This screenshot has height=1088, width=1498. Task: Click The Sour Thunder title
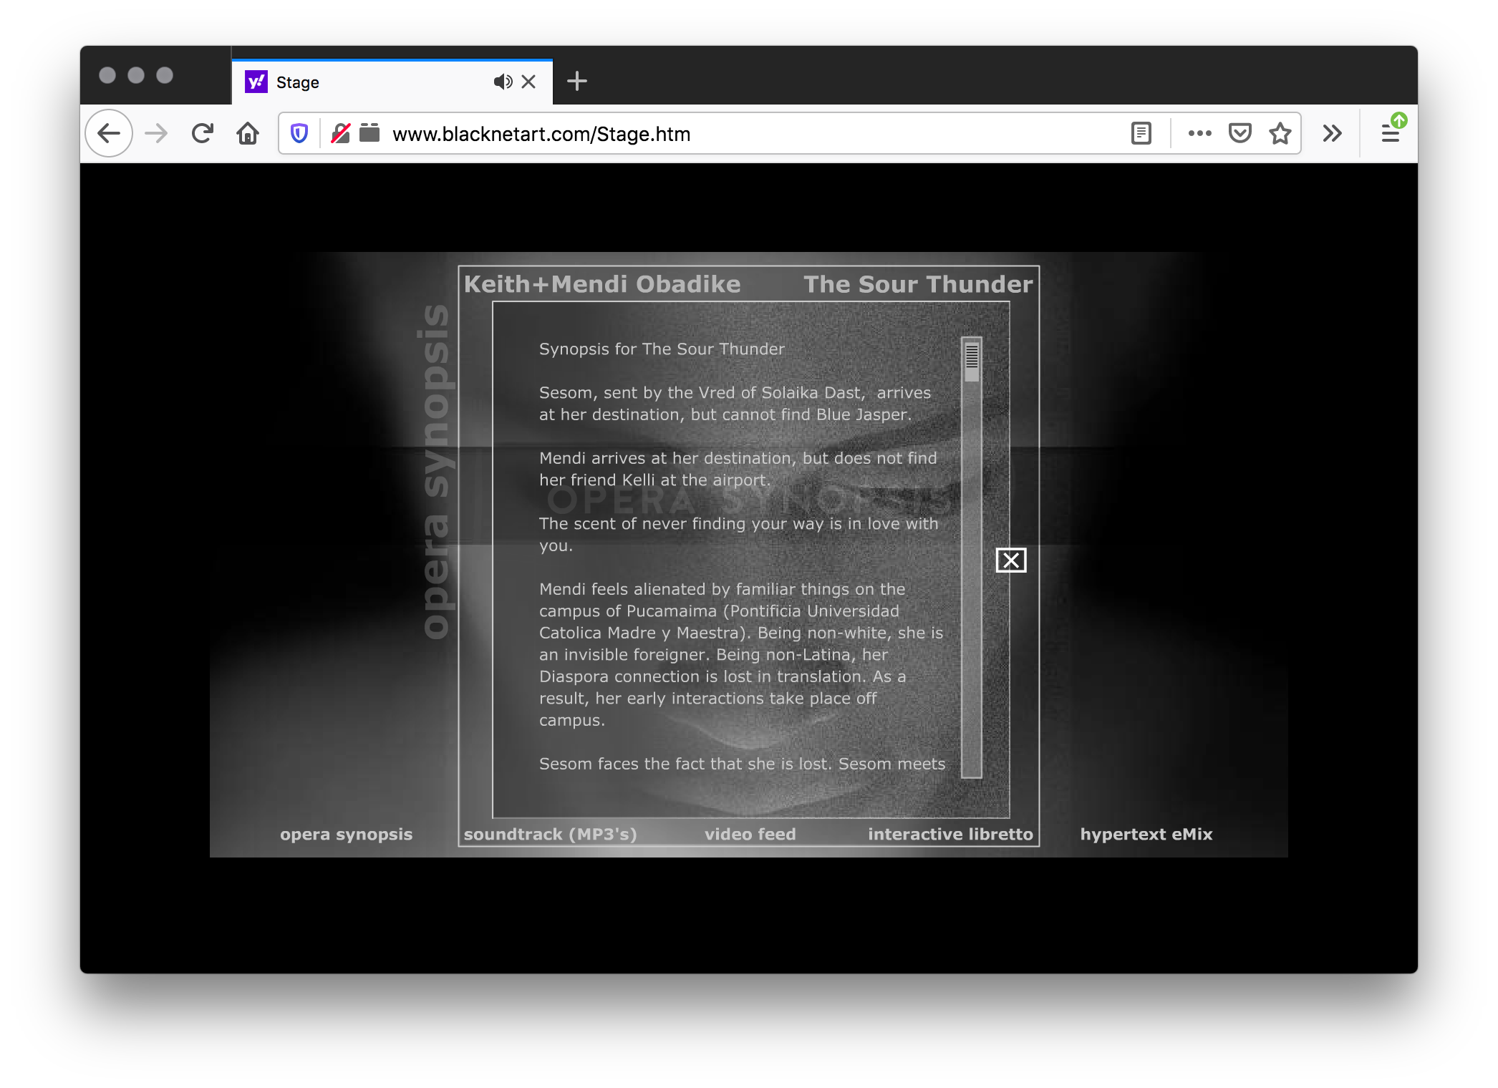click(x=918, y=284)
